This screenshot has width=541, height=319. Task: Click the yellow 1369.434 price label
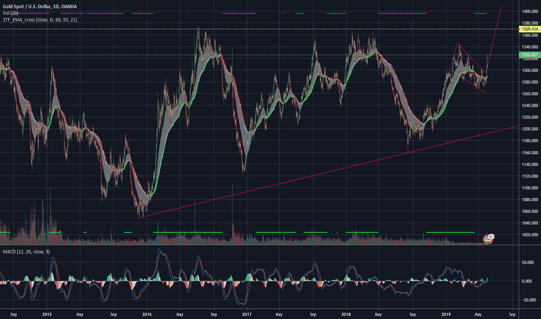point(529,30)
